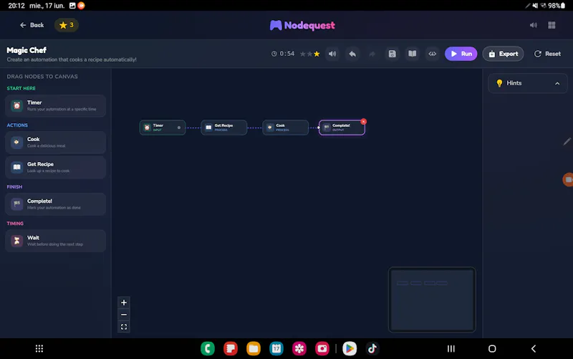Select the Timer node on canvas
Screen dimensions: 573x359
[x=163, y=128]
